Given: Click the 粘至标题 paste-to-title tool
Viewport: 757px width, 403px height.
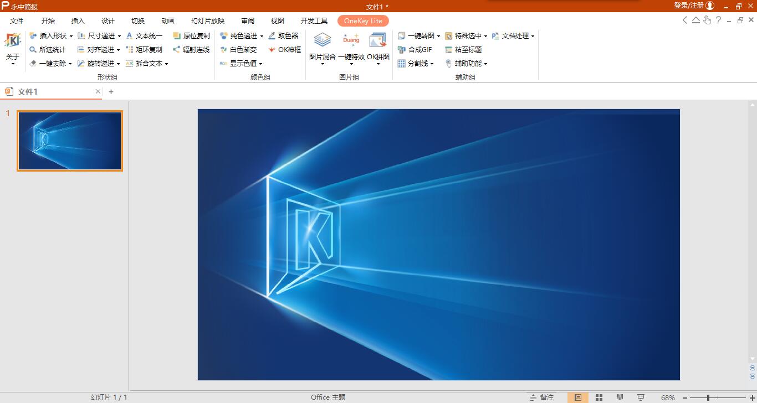Looking at the screenshot, I should click(x=469, y=49).
